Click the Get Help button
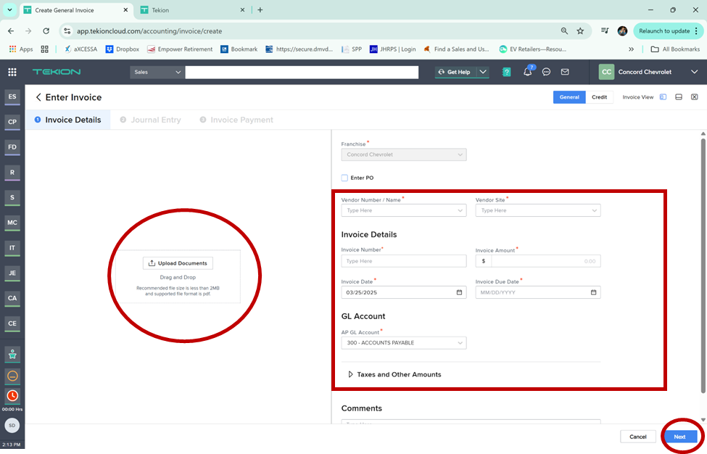Screen dimensions: 707x454 (x=455, y=72)
